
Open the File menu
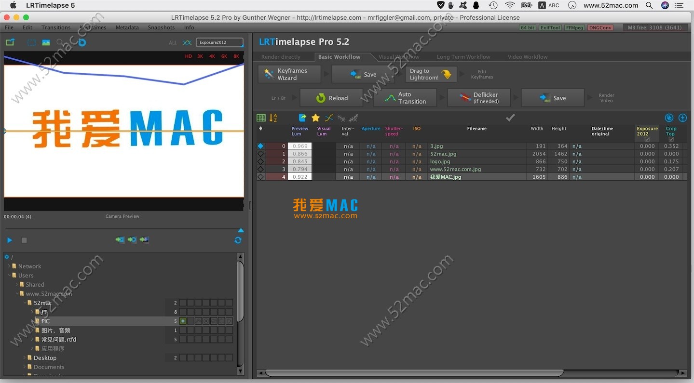tap(9, 27)
